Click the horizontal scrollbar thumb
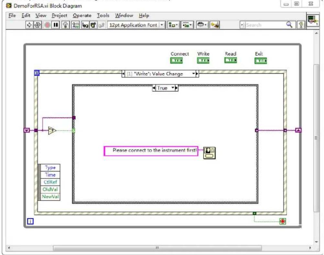Image resolution: width=324 pixels, height=255 pixels. (x=157, y=248)
